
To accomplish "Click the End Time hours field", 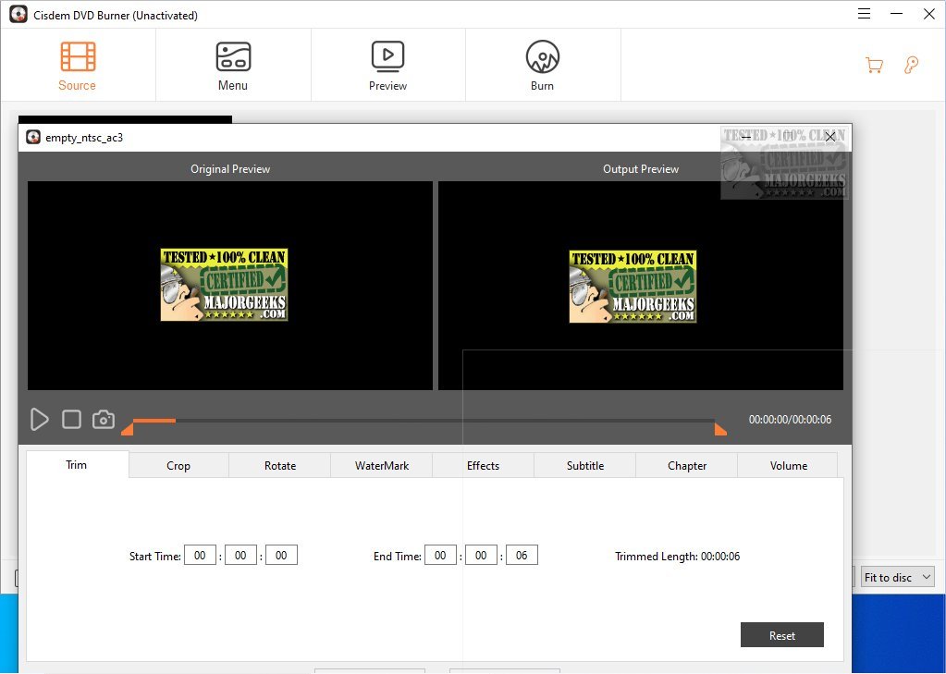I will [x=440, y=555].
